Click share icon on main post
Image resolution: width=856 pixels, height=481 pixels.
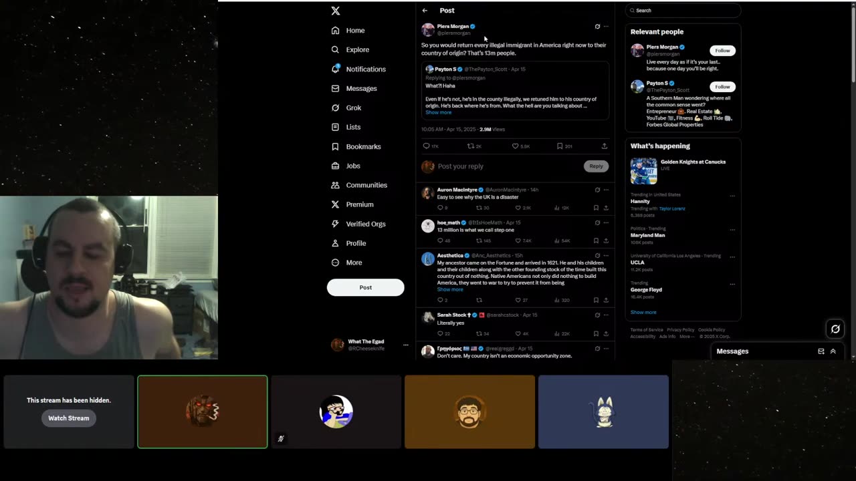[x=605, y=146]
